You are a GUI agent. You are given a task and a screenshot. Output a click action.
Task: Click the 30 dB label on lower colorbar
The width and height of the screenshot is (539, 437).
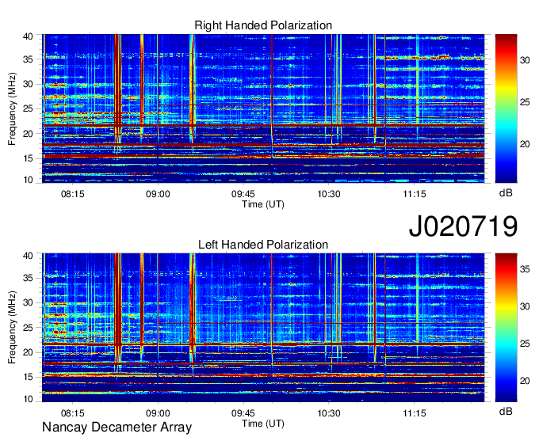[525, 306]
